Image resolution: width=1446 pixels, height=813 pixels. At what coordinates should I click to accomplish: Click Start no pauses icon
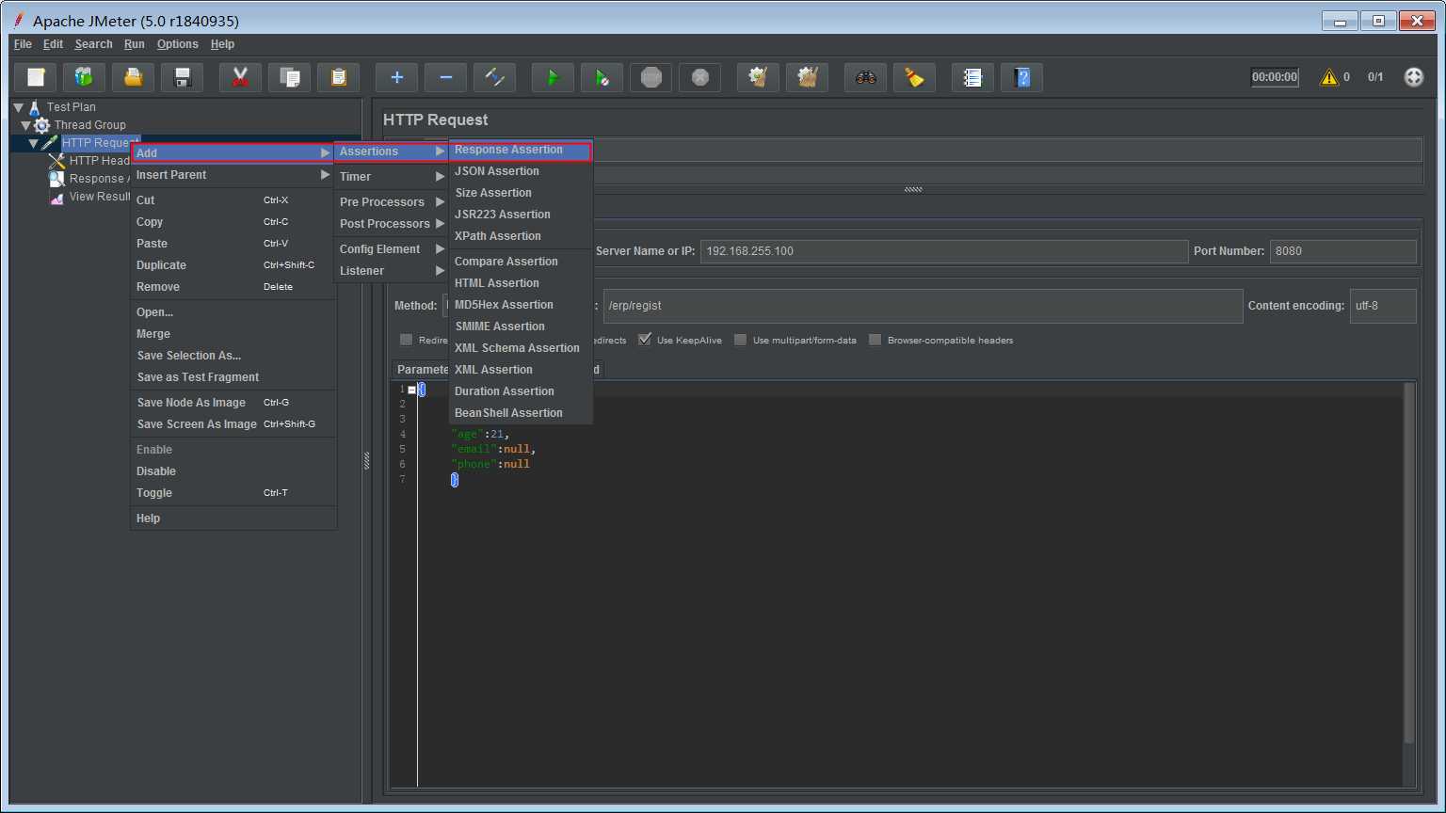click(x=602, y=77)
